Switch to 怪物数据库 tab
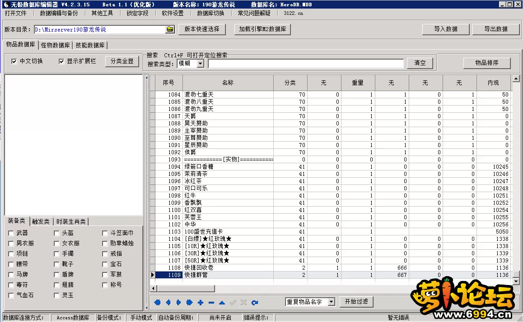The image size is (523, 322). click(56, 45)
